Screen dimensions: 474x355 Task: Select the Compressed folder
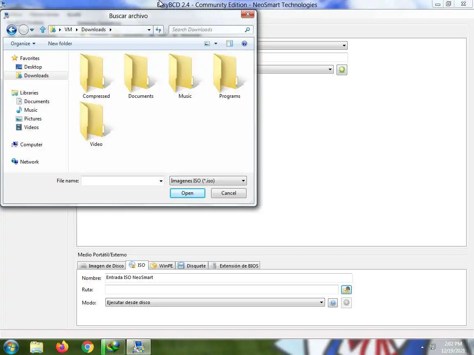[x=96, y=76]
